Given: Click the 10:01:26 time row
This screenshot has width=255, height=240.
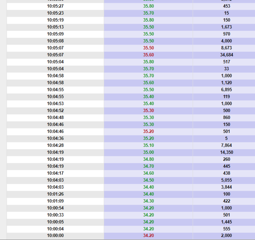Looking at the screenshot, I should 55,194.
